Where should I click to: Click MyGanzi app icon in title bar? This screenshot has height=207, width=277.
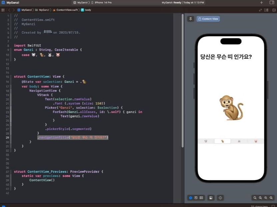(x=3, y=2)
